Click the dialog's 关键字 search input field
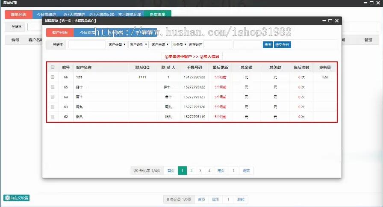 (x=87, y=44)
